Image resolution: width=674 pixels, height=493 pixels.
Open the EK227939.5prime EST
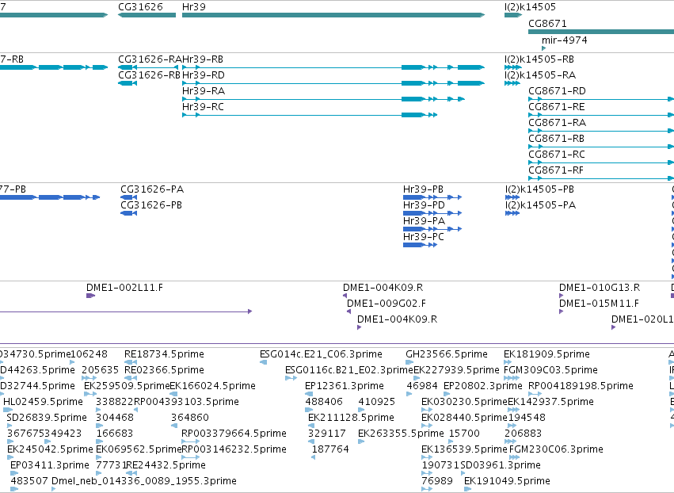[456, 370]
